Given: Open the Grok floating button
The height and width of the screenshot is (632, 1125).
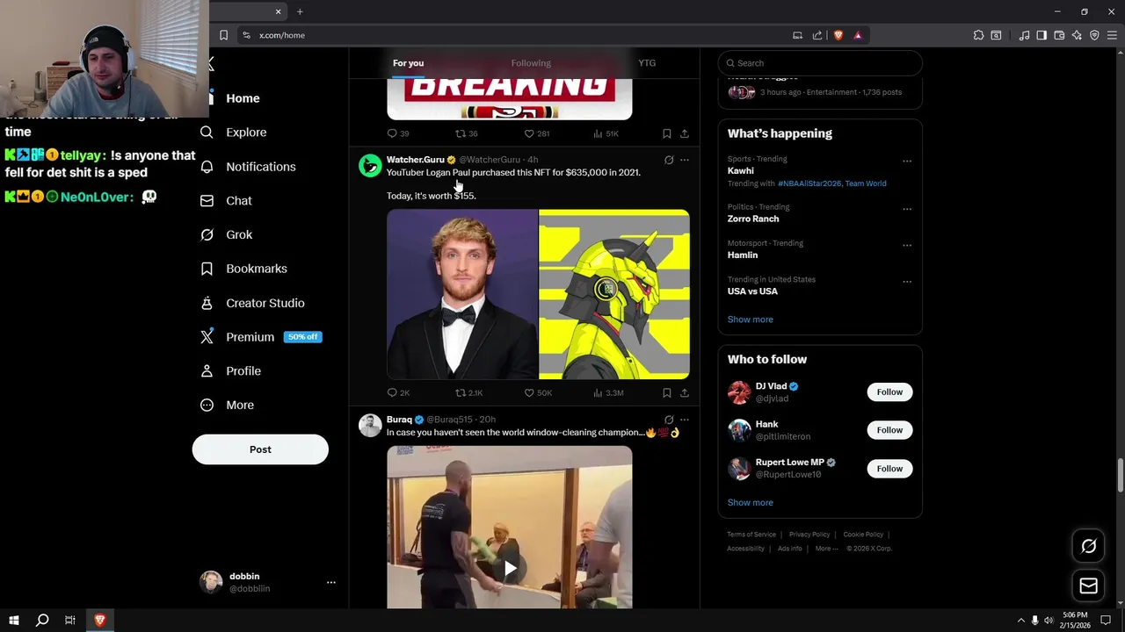Looking at the screenshot, I should coord(1088,546).
